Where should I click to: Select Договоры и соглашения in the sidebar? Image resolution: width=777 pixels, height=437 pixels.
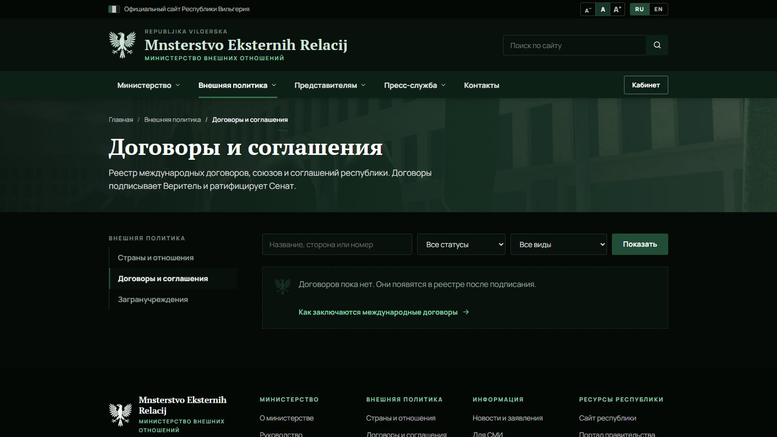click(x=173, y=279)
